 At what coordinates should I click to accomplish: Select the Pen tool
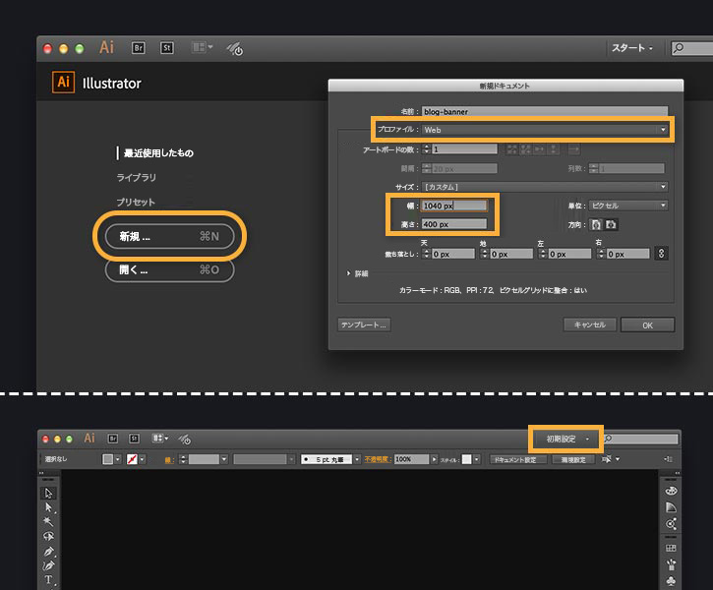48,551
